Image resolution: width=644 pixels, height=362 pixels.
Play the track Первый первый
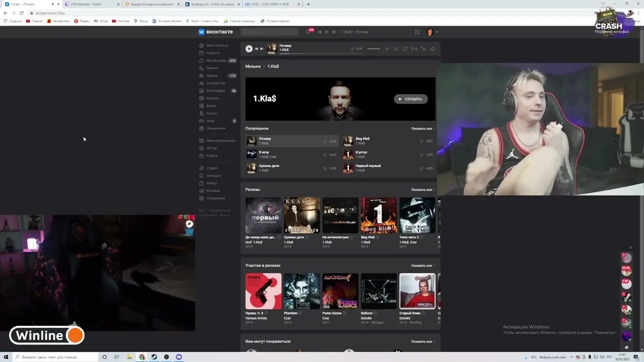388,168
